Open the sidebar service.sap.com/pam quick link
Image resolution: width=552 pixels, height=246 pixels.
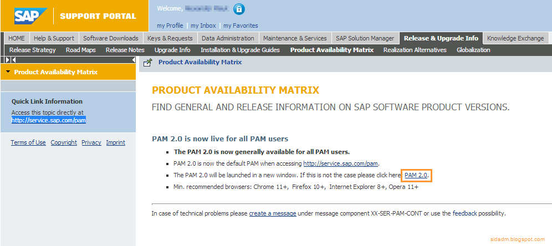(x=49, y=120)
